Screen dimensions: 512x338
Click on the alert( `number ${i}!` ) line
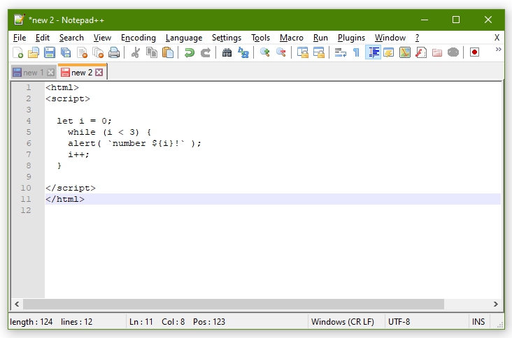pyautogui.click(x=134, y=143)
